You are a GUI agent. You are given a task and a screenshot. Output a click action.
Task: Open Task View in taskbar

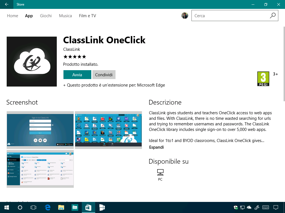[33, 207]
